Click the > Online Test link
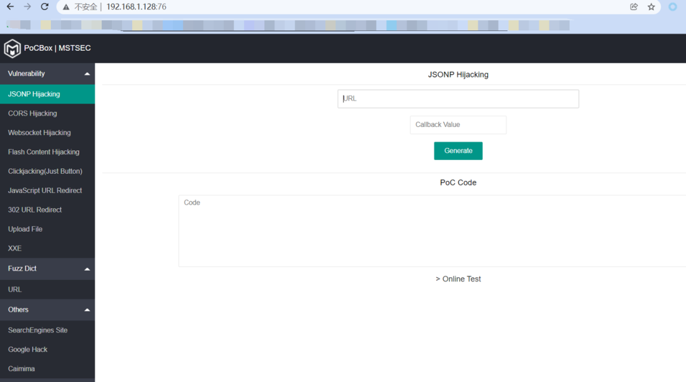The width and height of the screenshot is (686, 382). pos(458,279)
